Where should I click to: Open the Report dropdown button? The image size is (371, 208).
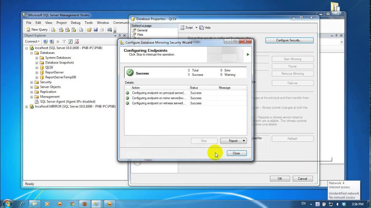pos(233,141)
